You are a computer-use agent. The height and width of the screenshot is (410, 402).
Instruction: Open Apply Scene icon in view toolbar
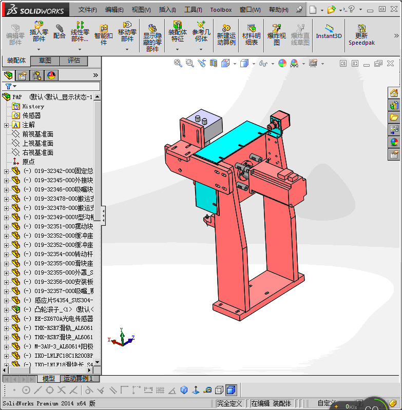(x=294, y=63)
